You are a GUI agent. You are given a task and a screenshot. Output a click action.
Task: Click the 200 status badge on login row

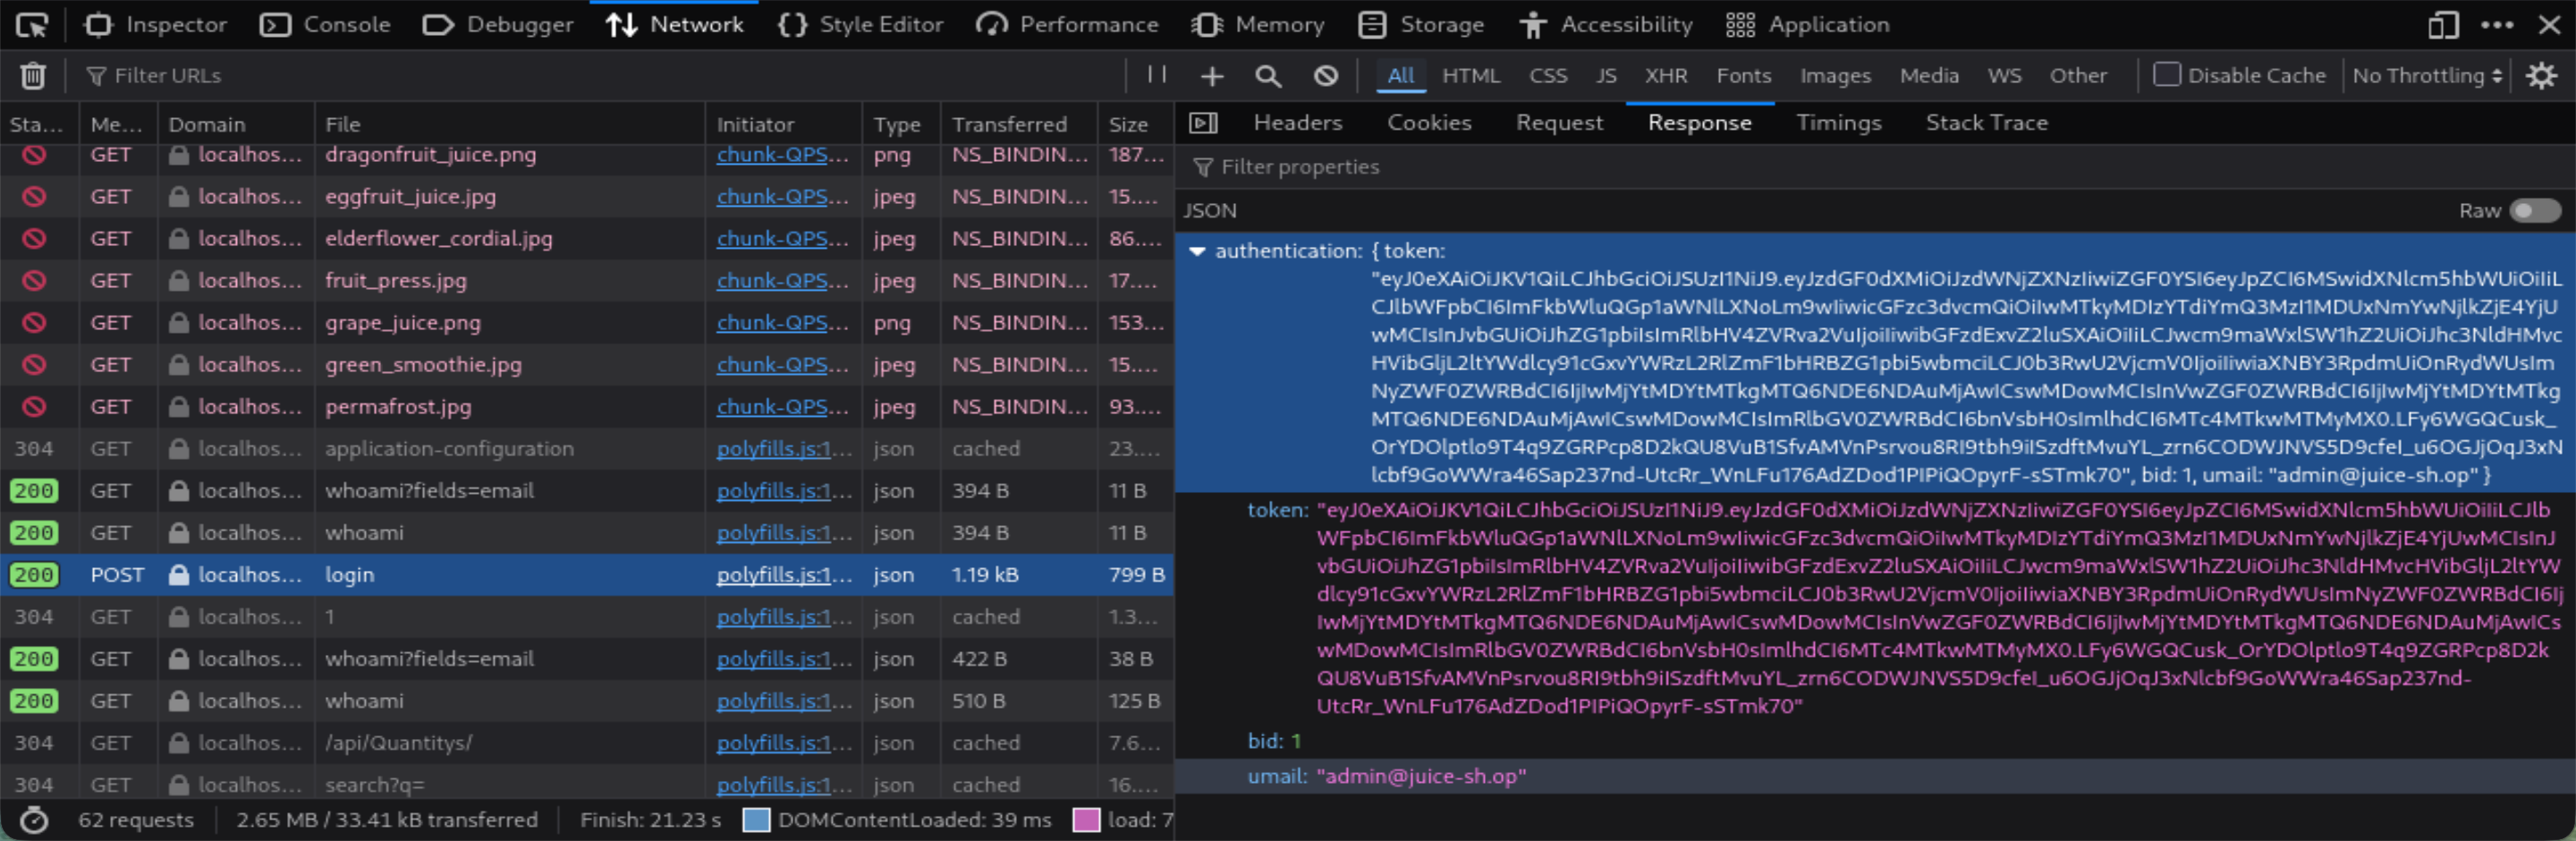[x=34, y=575]
